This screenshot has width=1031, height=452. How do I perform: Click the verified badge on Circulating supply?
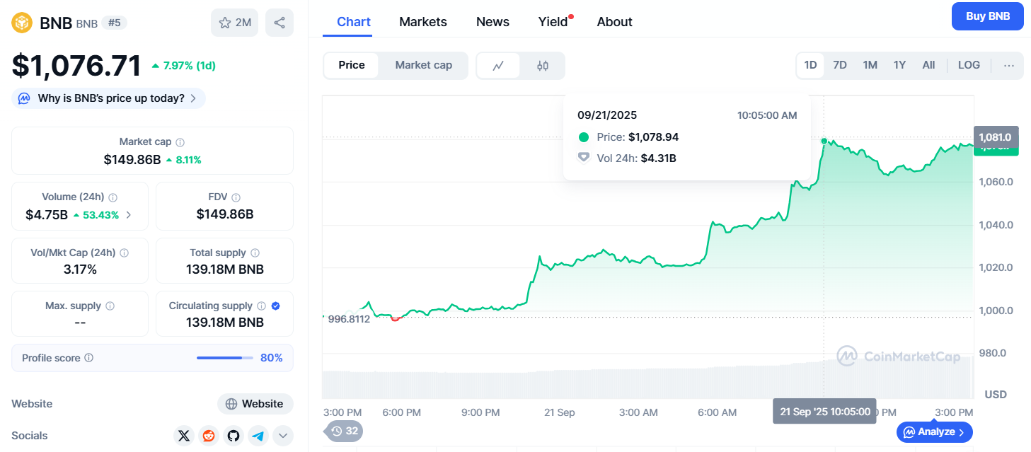pyautogui.click(x=276, y=306)
